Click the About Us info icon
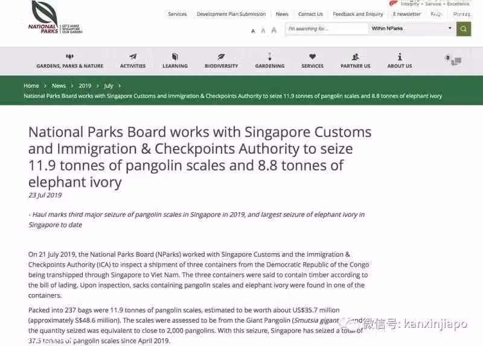Screen dimensions: 483x346 pos(400,57)
